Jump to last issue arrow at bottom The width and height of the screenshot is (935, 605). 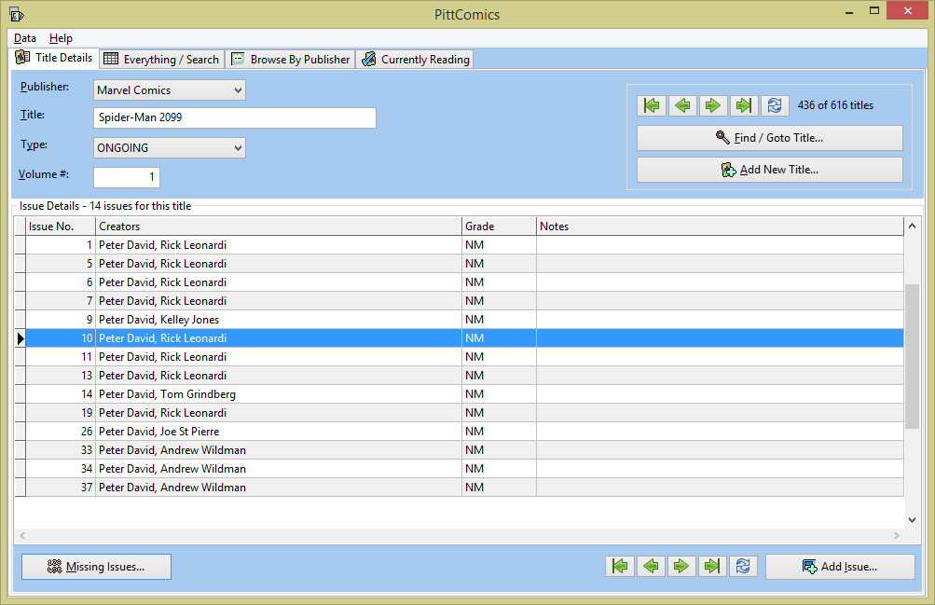(712, 566)
